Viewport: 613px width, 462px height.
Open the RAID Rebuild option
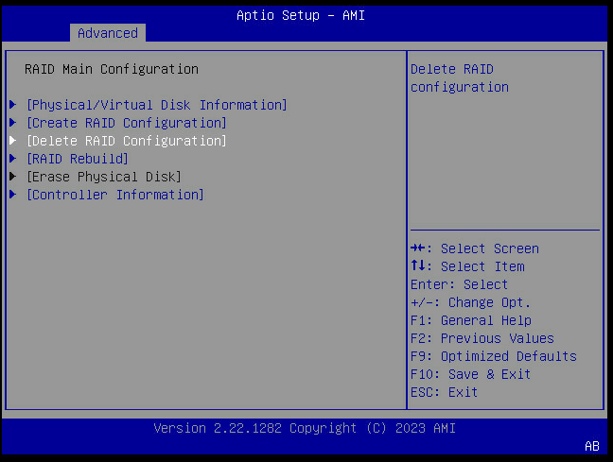77,159
